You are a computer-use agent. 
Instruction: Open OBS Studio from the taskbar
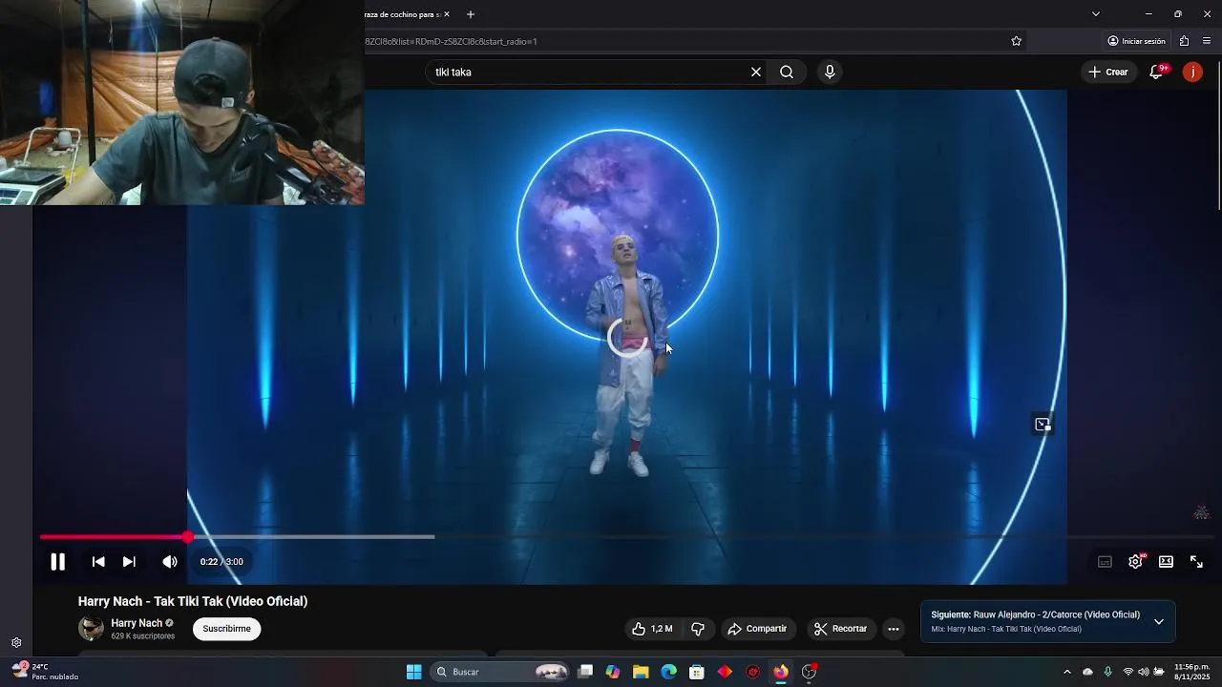810,672
